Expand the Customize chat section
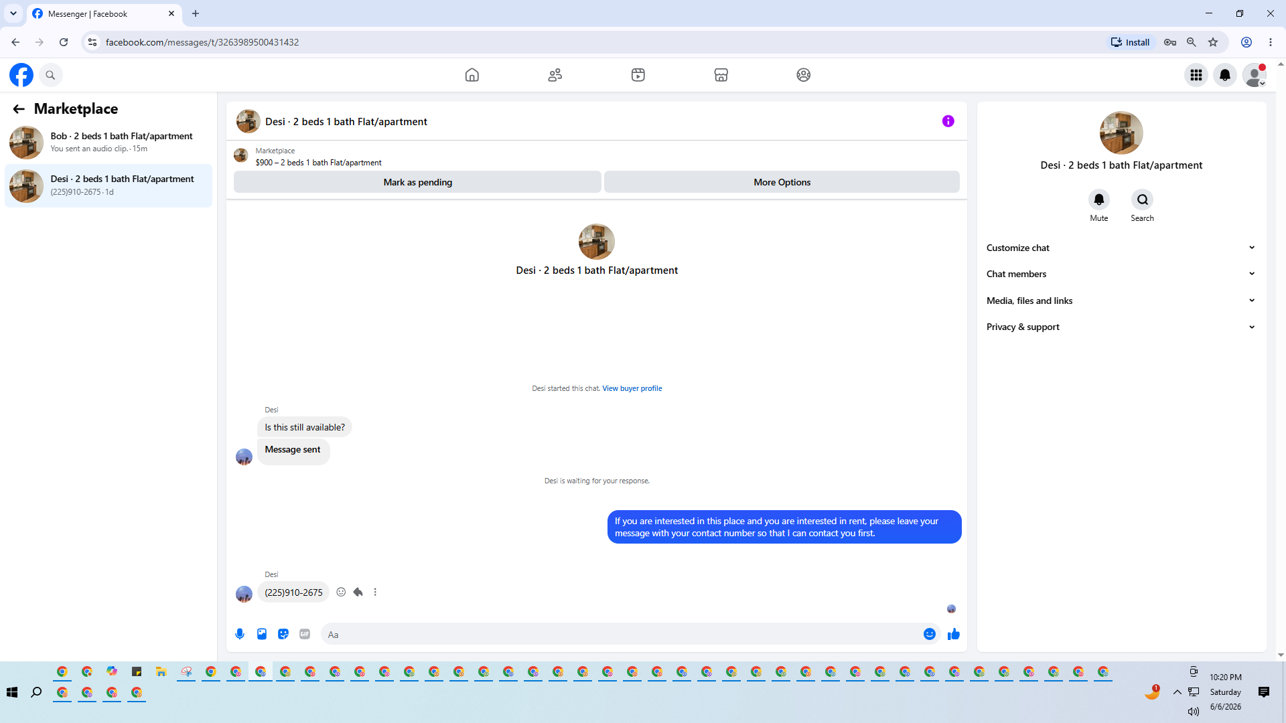 point(1121,248)
